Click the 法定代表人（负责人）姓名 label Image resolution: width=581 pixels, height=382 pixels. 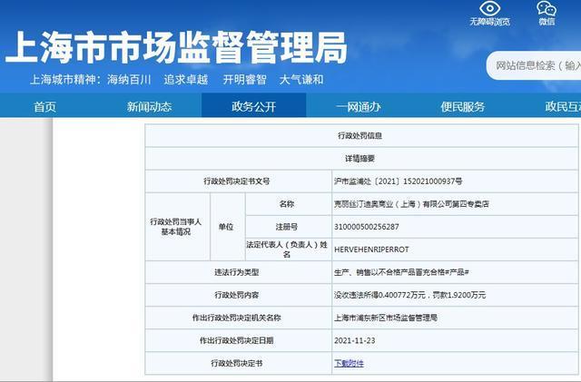pyautogui.click(x=287, y=250)
